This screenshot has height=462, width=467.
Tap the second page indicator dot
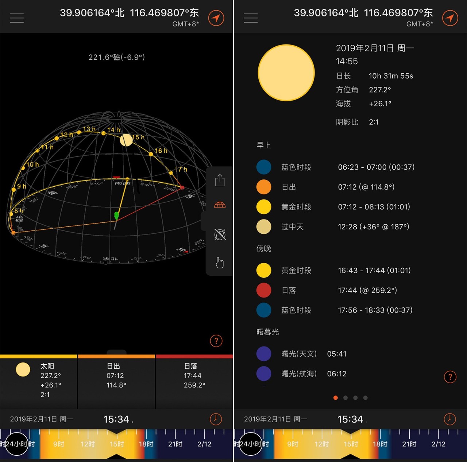tap(346, 398)
